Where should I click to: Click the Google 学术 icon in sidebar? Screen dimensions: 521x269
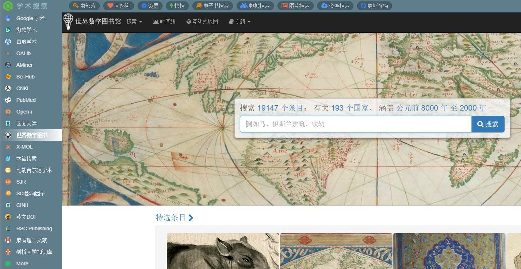click(x=8, y=18)
